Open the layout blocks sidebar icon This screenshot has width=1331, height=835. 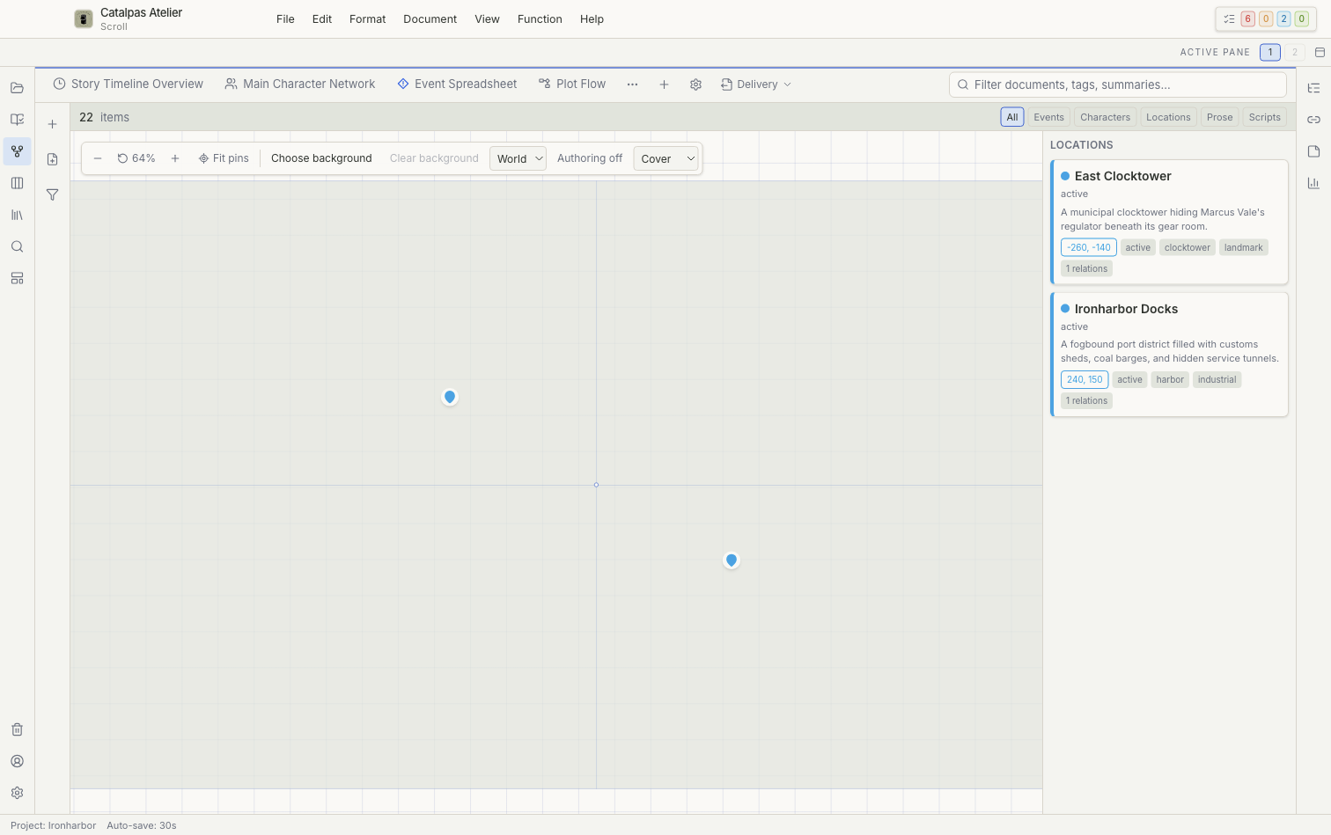(17, 278)
